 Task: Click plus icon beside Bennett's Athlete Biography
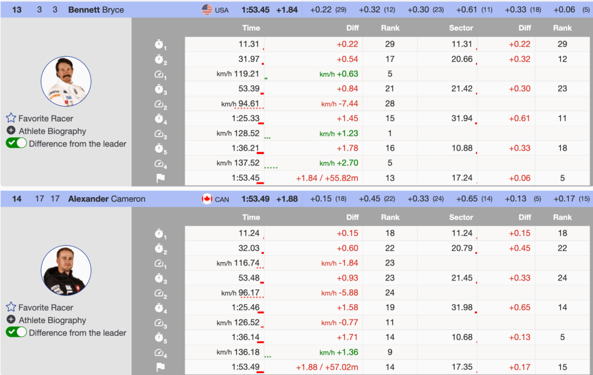click(11, 131)
